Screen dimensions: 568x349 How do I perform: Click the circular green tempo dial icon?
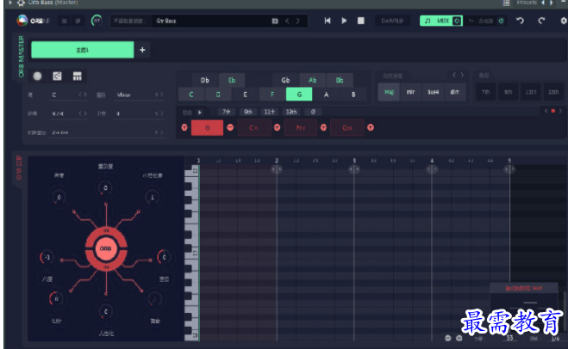97,21
